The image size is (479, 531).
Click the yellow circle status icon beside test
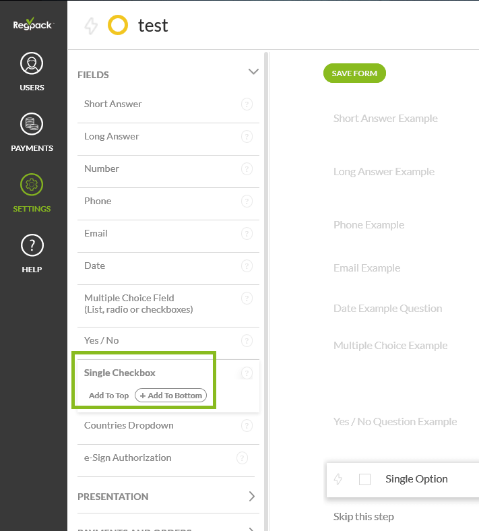pos(118,26)
